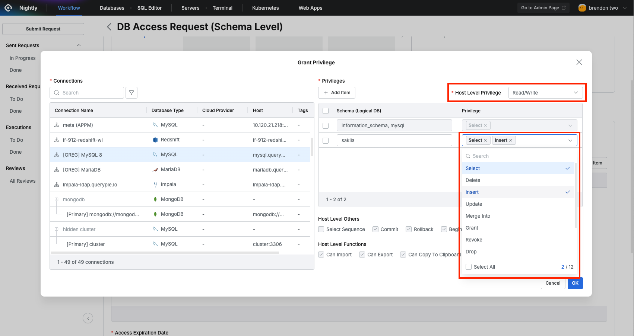The height and width of the screenshot is (336, 634).
Task: Collapse the Sent Requests sidebar section
Action: (x=79, y=45)
